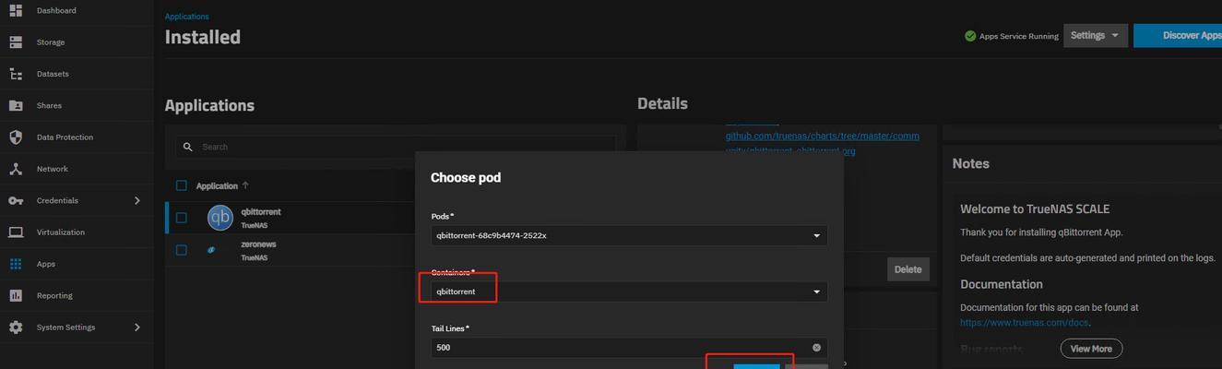This screenshot has width=1222, height=369.
Task: Check the qbittorrent row checkbox
Action: point(181,218)
